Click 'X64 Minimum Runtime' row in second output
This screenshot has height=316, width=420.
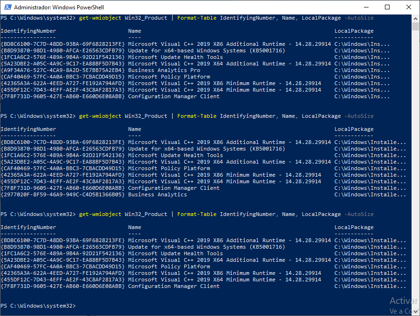pos(224,181)
